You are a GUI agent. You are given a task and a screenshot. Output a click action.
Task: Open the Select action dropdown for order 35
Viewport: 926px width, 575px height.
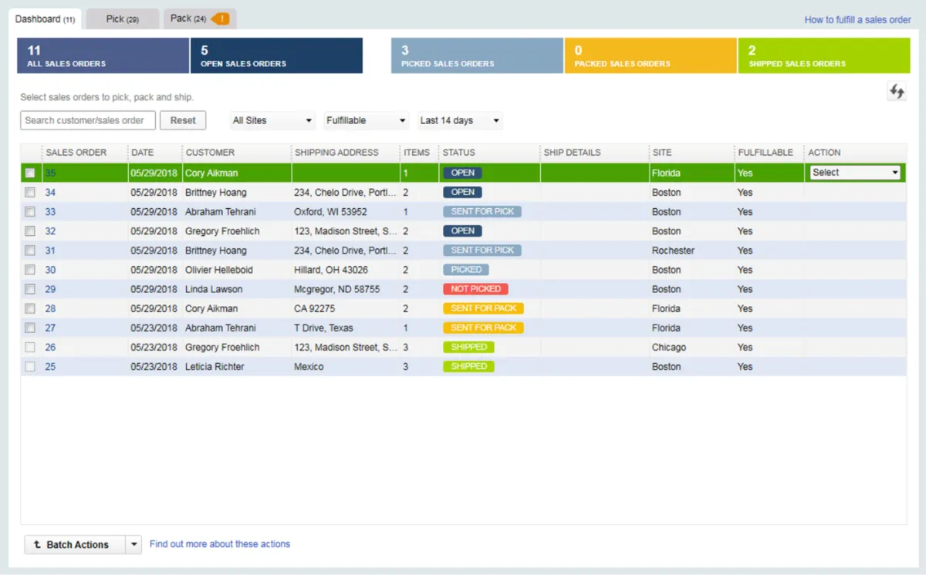click(855, 173)
